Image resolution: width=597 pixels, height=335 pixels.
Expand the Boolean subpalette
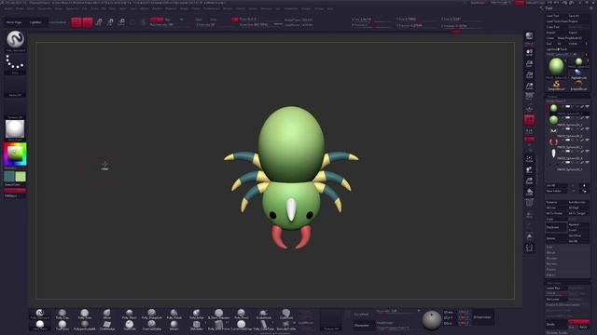pyautogui.click(x=551, y=259)
